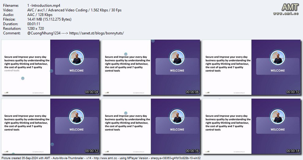This screenshot has width=303, height=160.
Task: Click the 00:00:12 timestamp label
Action: [x=92, y=151]
